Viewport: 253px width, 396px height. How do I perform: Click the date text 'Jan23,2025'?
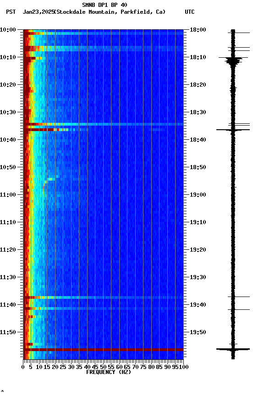coord(38,12)
